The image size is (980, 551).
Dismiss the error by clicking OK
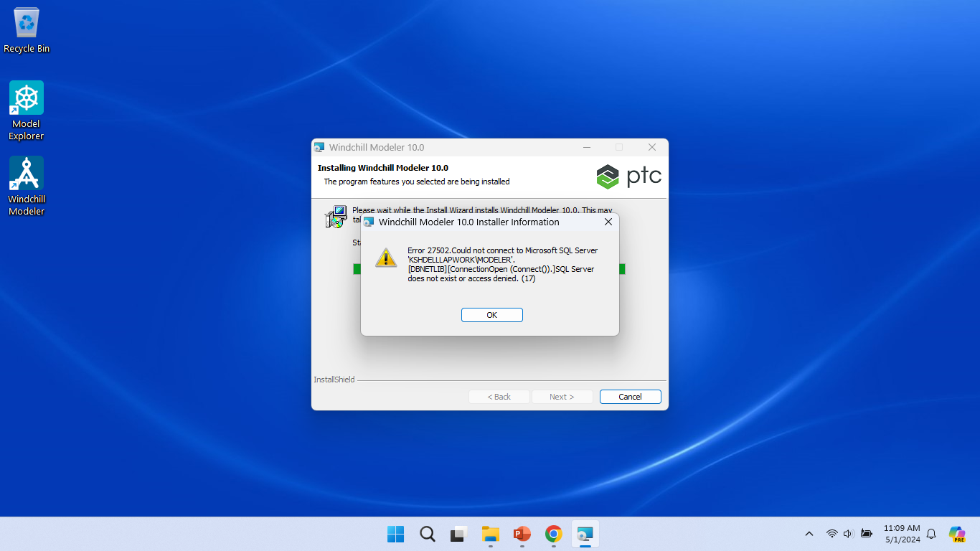click(491, 314)
